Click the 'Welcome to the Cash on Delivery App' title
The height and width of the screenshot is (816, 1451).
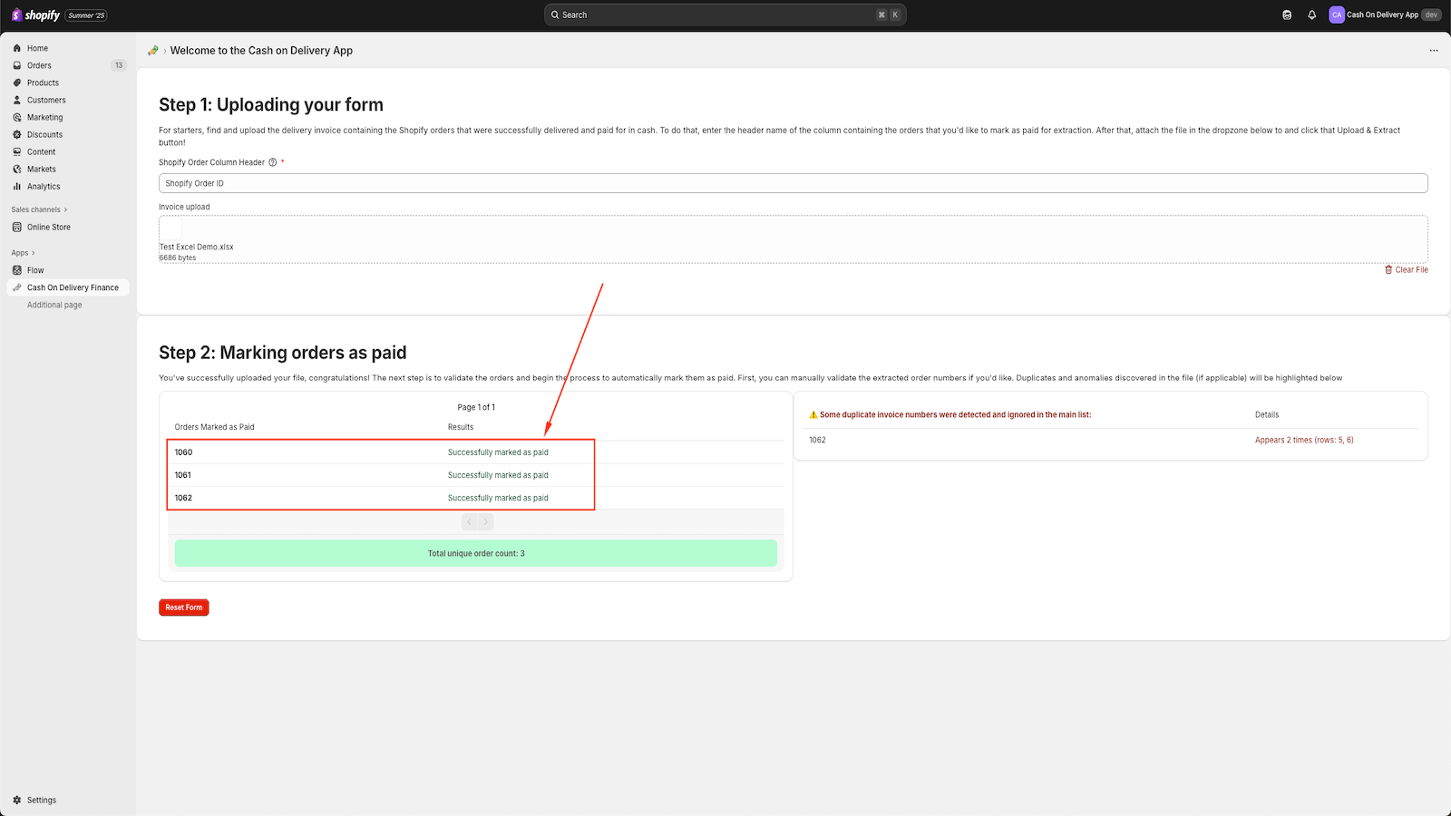(261, 51)
